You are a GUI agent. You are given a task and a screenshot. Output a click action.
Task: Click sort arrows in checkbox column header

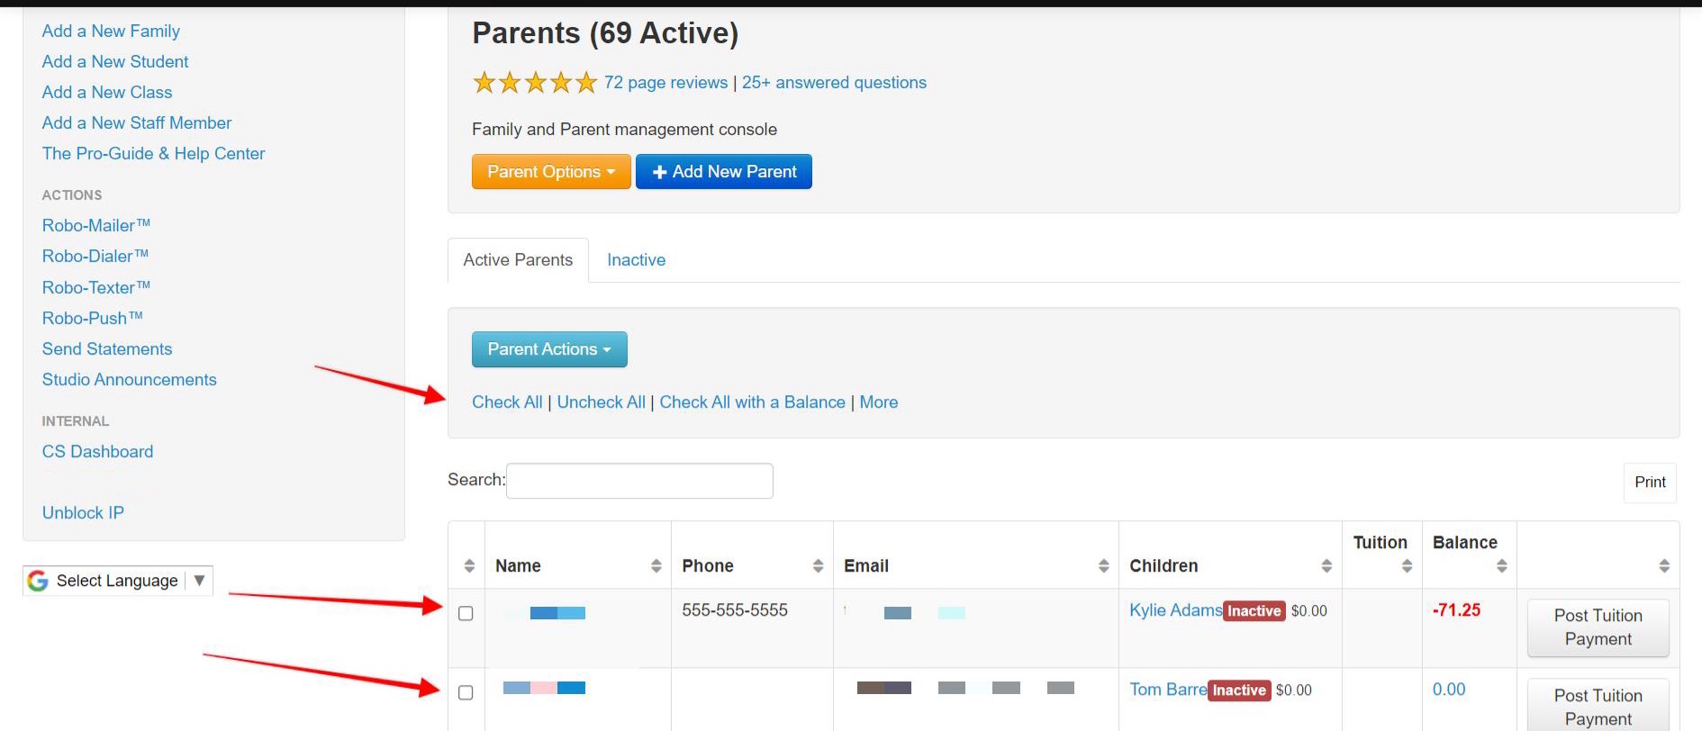[x=469, y=565]
